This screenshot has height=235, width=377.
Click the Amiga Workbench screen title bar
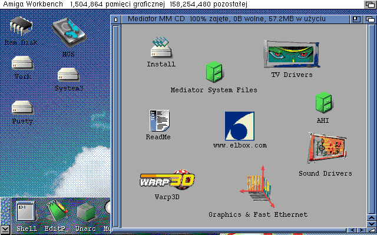click(182, 4)
